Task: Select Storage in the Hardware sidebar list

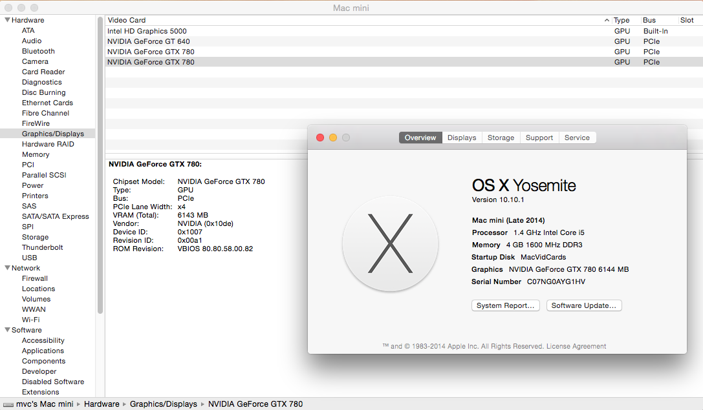Action: tap(35, 237)
